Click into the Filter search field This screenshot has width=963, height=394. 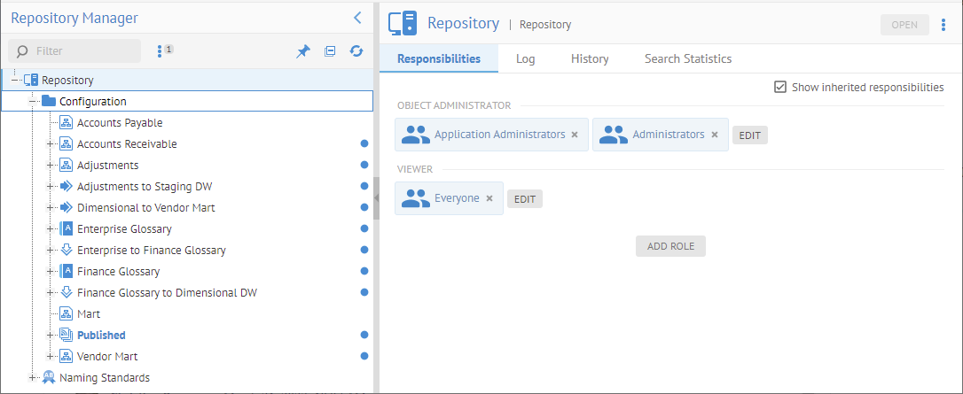coord(84,51)
